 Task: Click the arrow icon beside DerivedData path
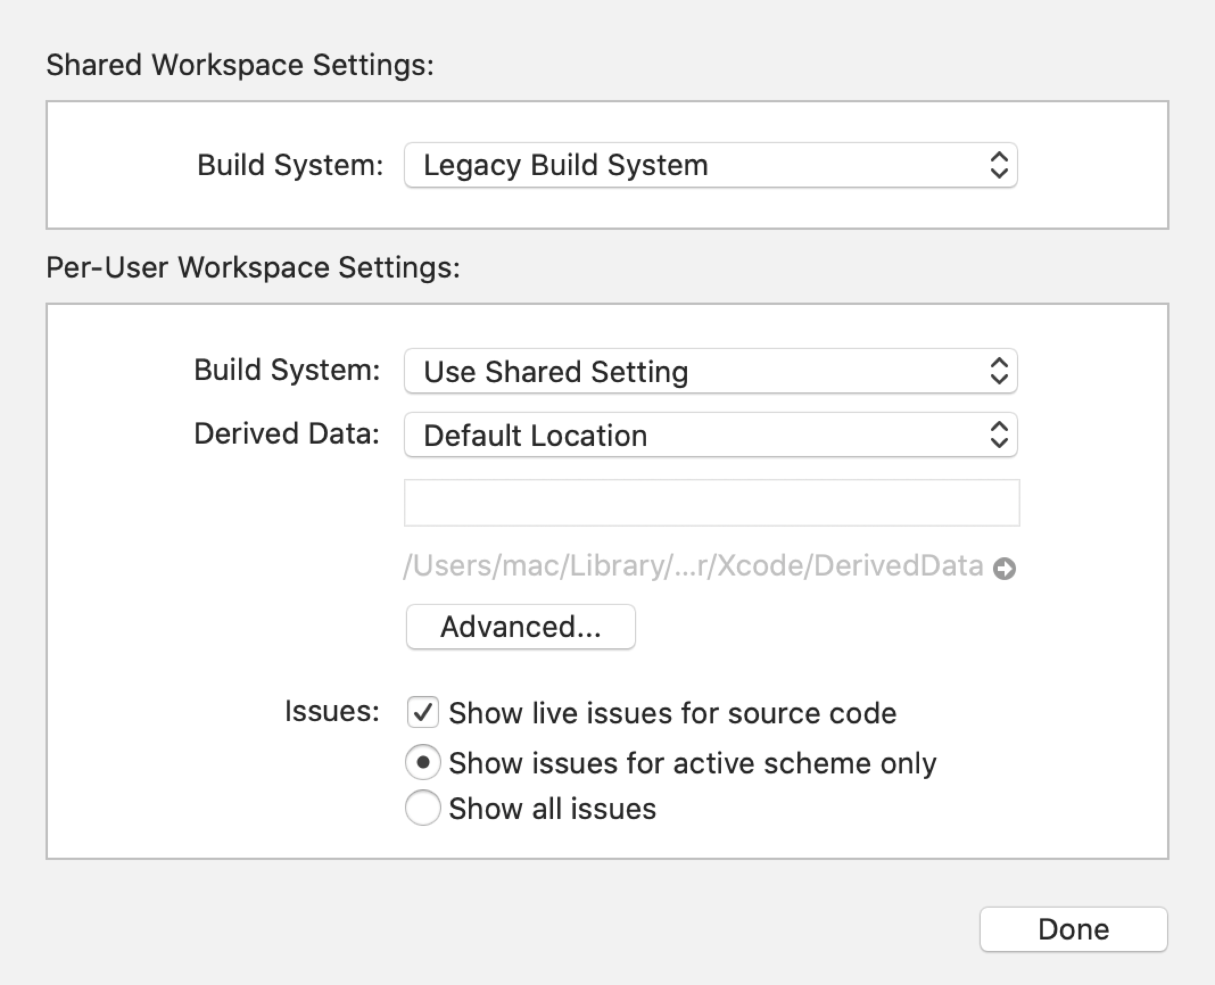pyautogui.click(x=1004, y=568)
